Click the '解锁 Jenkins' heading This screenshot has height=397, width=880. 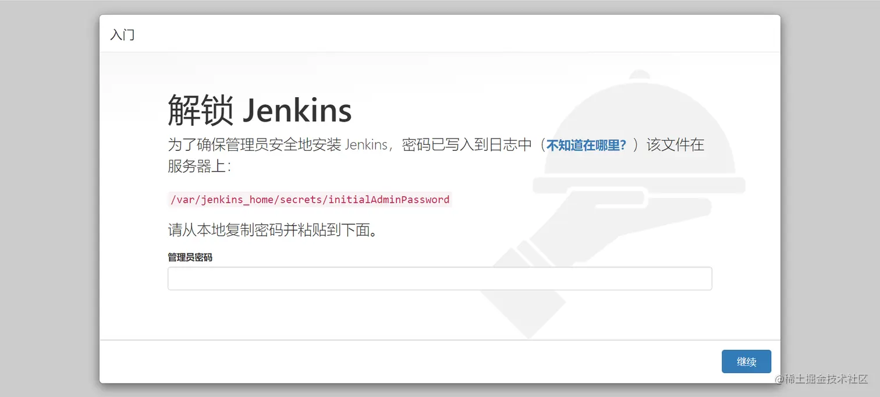click(x=258, y=109)
